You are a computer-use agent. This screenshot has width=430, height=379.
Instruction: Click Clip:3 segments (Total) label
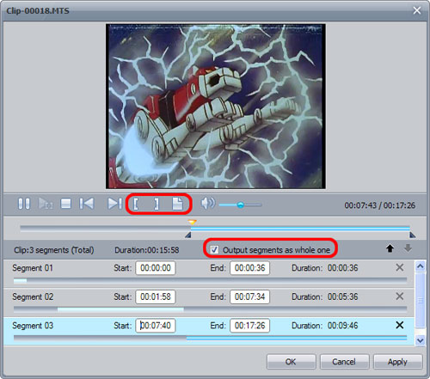point(54,250)
